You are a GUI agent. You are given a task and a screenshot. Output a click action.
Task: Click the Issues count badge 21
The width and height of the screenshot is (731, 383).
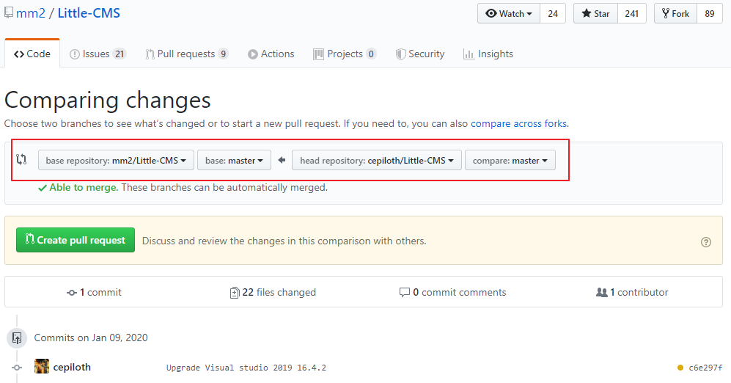pos(120,54)
